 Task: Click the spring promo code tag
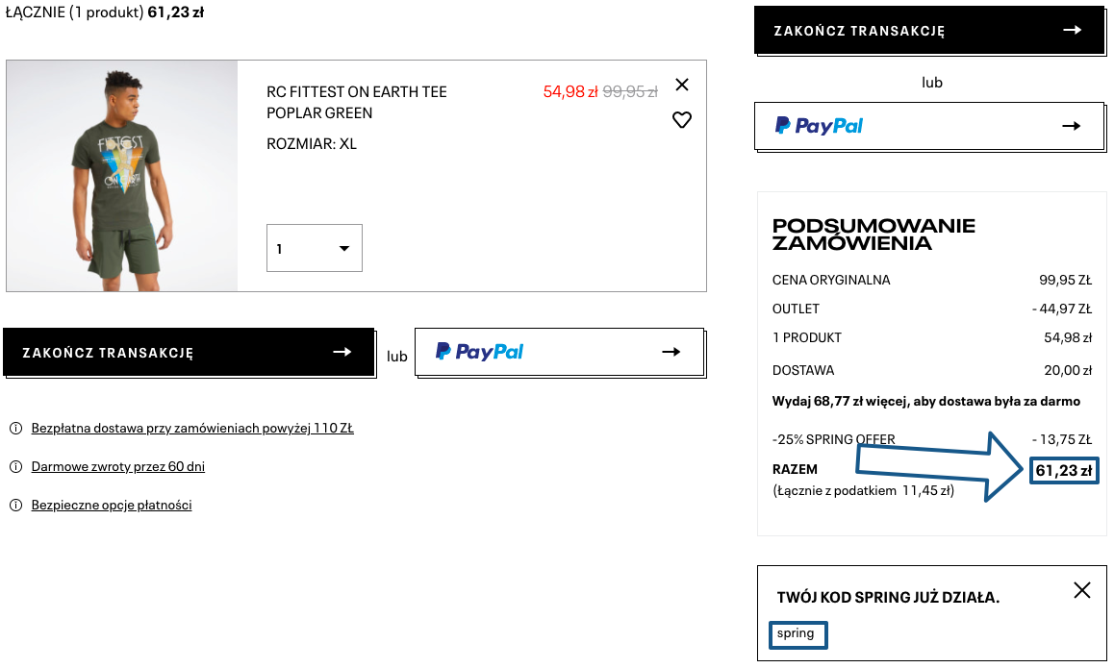(798, 634)
